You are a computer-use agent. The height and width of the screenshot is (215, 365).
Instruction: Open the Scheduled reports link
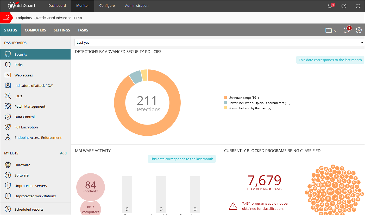[29, 209]
